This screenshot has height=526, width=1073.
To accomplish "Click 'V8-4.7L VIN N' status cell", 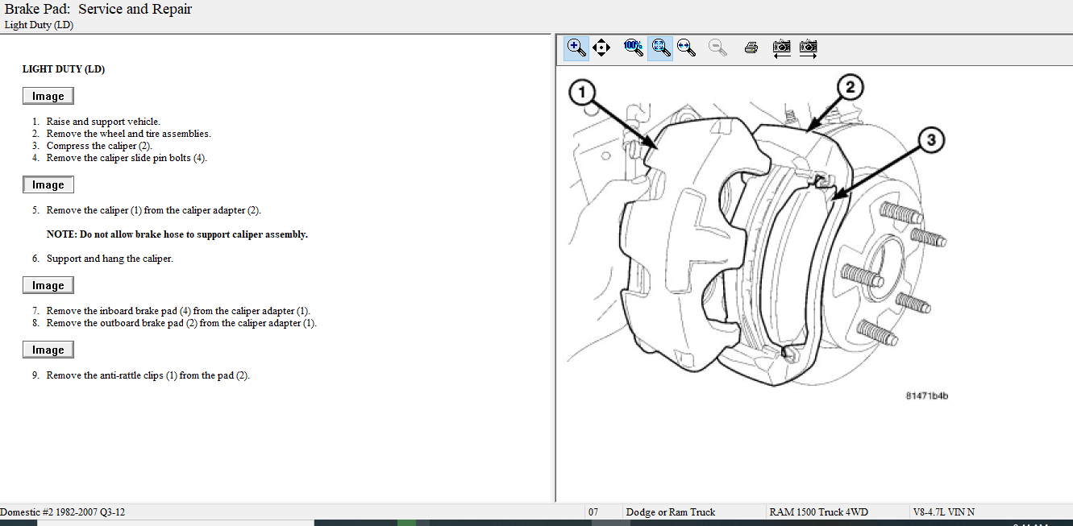I will (944, 512).
